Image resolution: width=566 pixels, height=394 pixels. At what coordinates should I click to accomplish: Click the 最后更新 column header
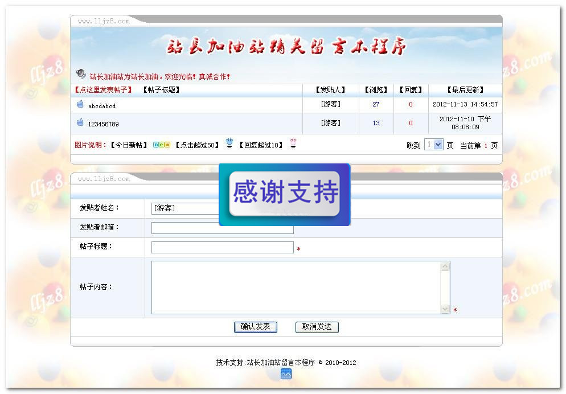(465, 90)
